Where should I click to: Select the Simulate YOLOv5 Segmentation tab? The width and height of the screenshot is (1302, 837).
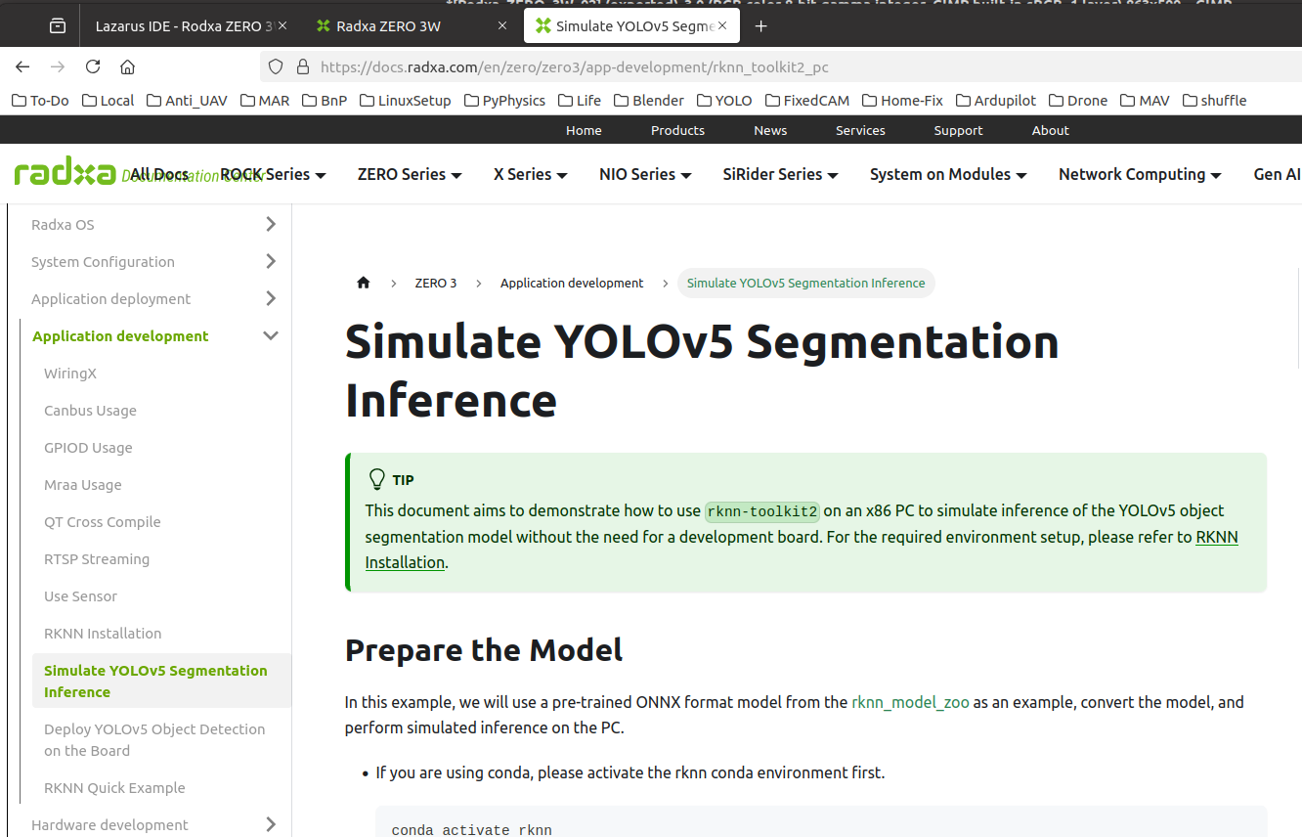(x=631, y=25)
